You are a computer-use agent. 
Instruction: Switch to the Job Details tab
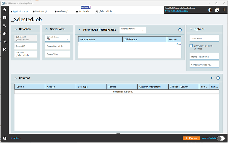coord(83,11)
